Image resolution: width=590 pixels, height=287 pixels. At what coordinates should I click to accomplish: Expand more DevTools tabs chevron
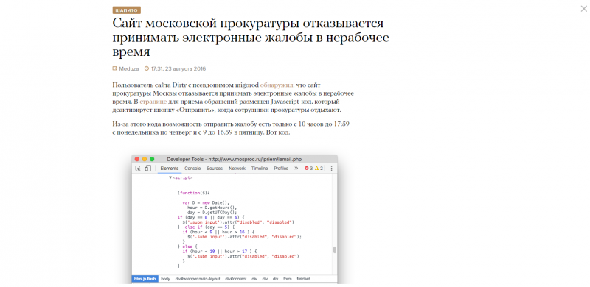[296, 169]
